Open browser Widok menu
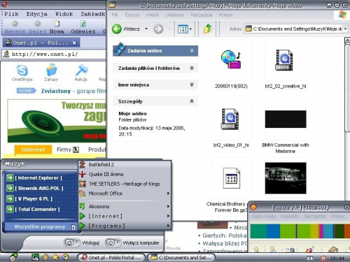This screenshot has height=262, width=350. tap(64, 14)
